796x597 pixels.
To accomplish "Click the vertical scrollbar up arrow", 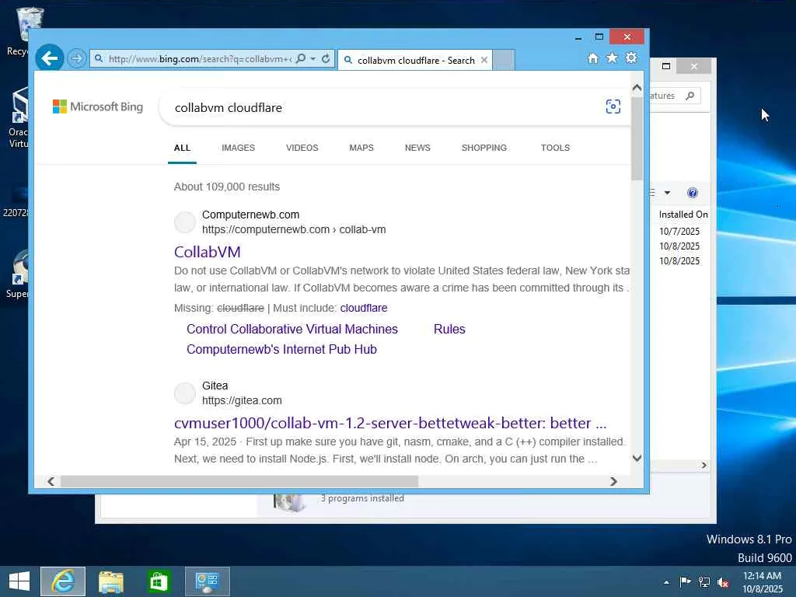I will (637, 88).
